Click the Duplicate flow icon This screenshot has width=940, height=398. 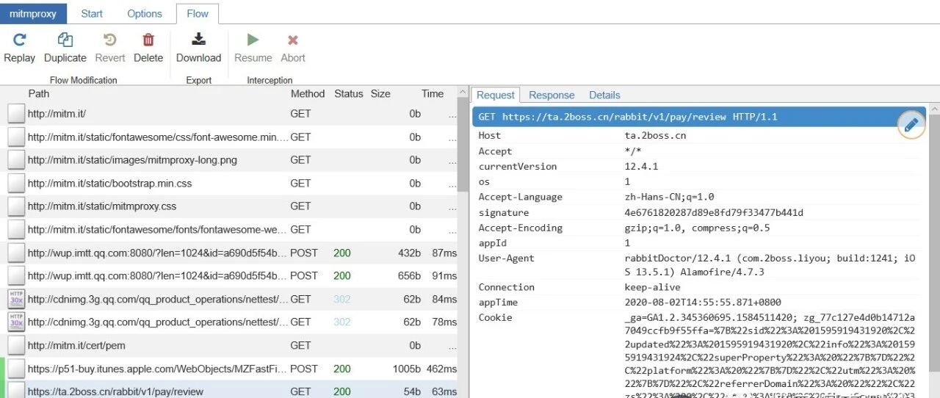click(65, 40)
